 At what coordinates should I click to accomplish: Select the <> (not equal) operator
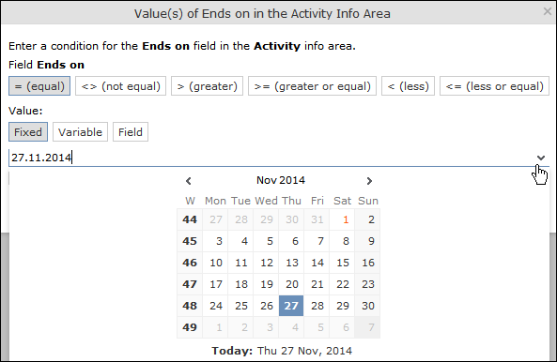[x=121, y=86]
